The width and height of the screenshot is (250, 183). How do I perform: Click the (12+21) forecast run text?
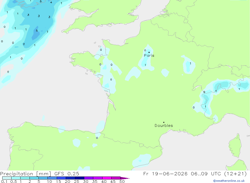(235, 174)
